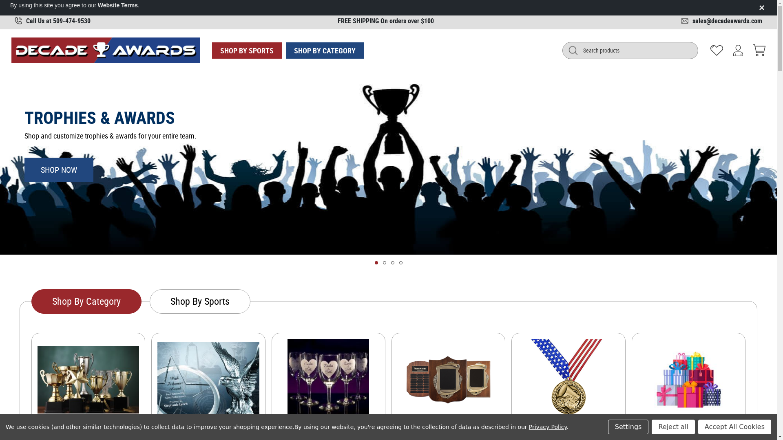Open the account user icon
This screenshot has height=440, width=783.
[738, 51]
